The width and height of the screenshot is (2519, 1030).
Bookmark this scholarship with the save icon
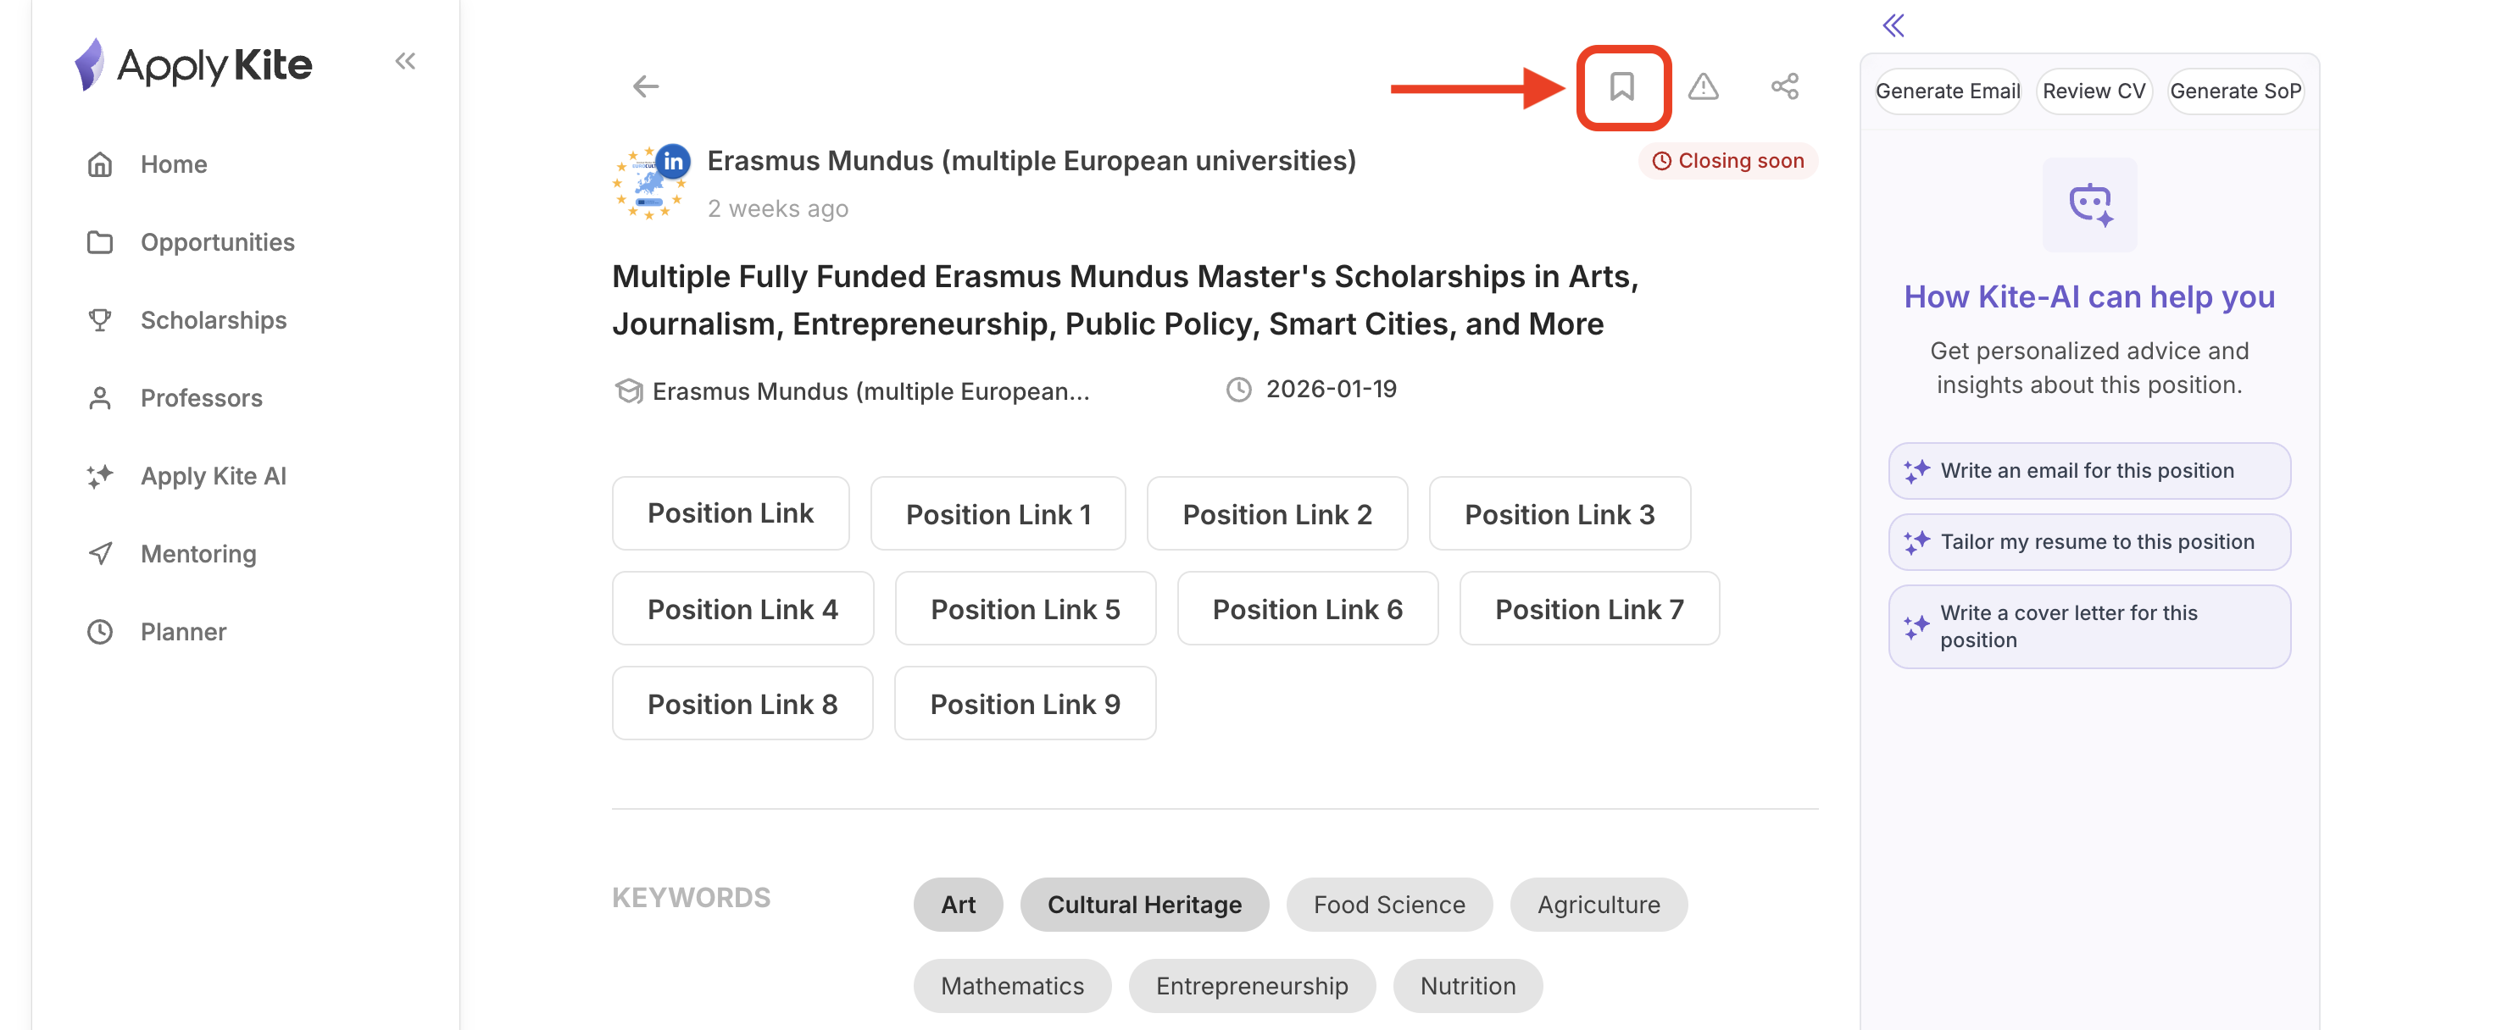tap(1621, 87)
